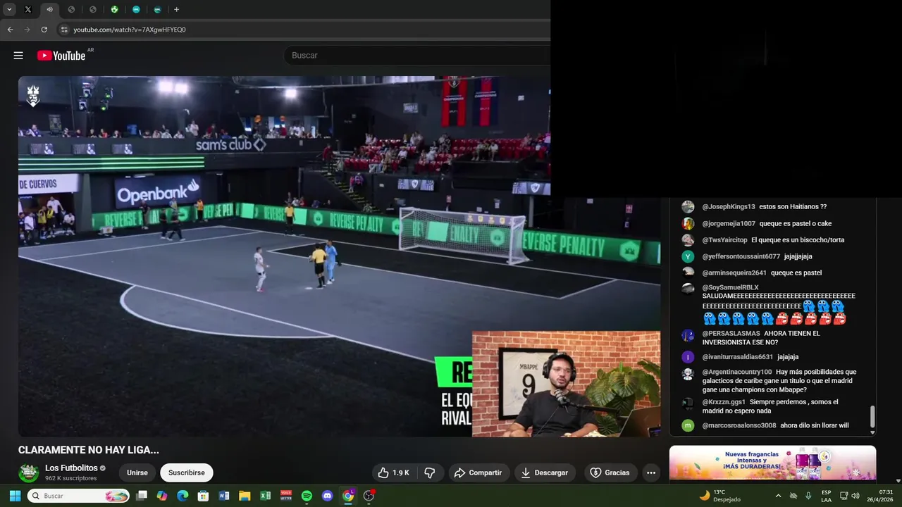Image resolution: width=902 pixels, height=507 pixels.
Task: Open Excel from the taskbar
Action: (x=266, y=496)
